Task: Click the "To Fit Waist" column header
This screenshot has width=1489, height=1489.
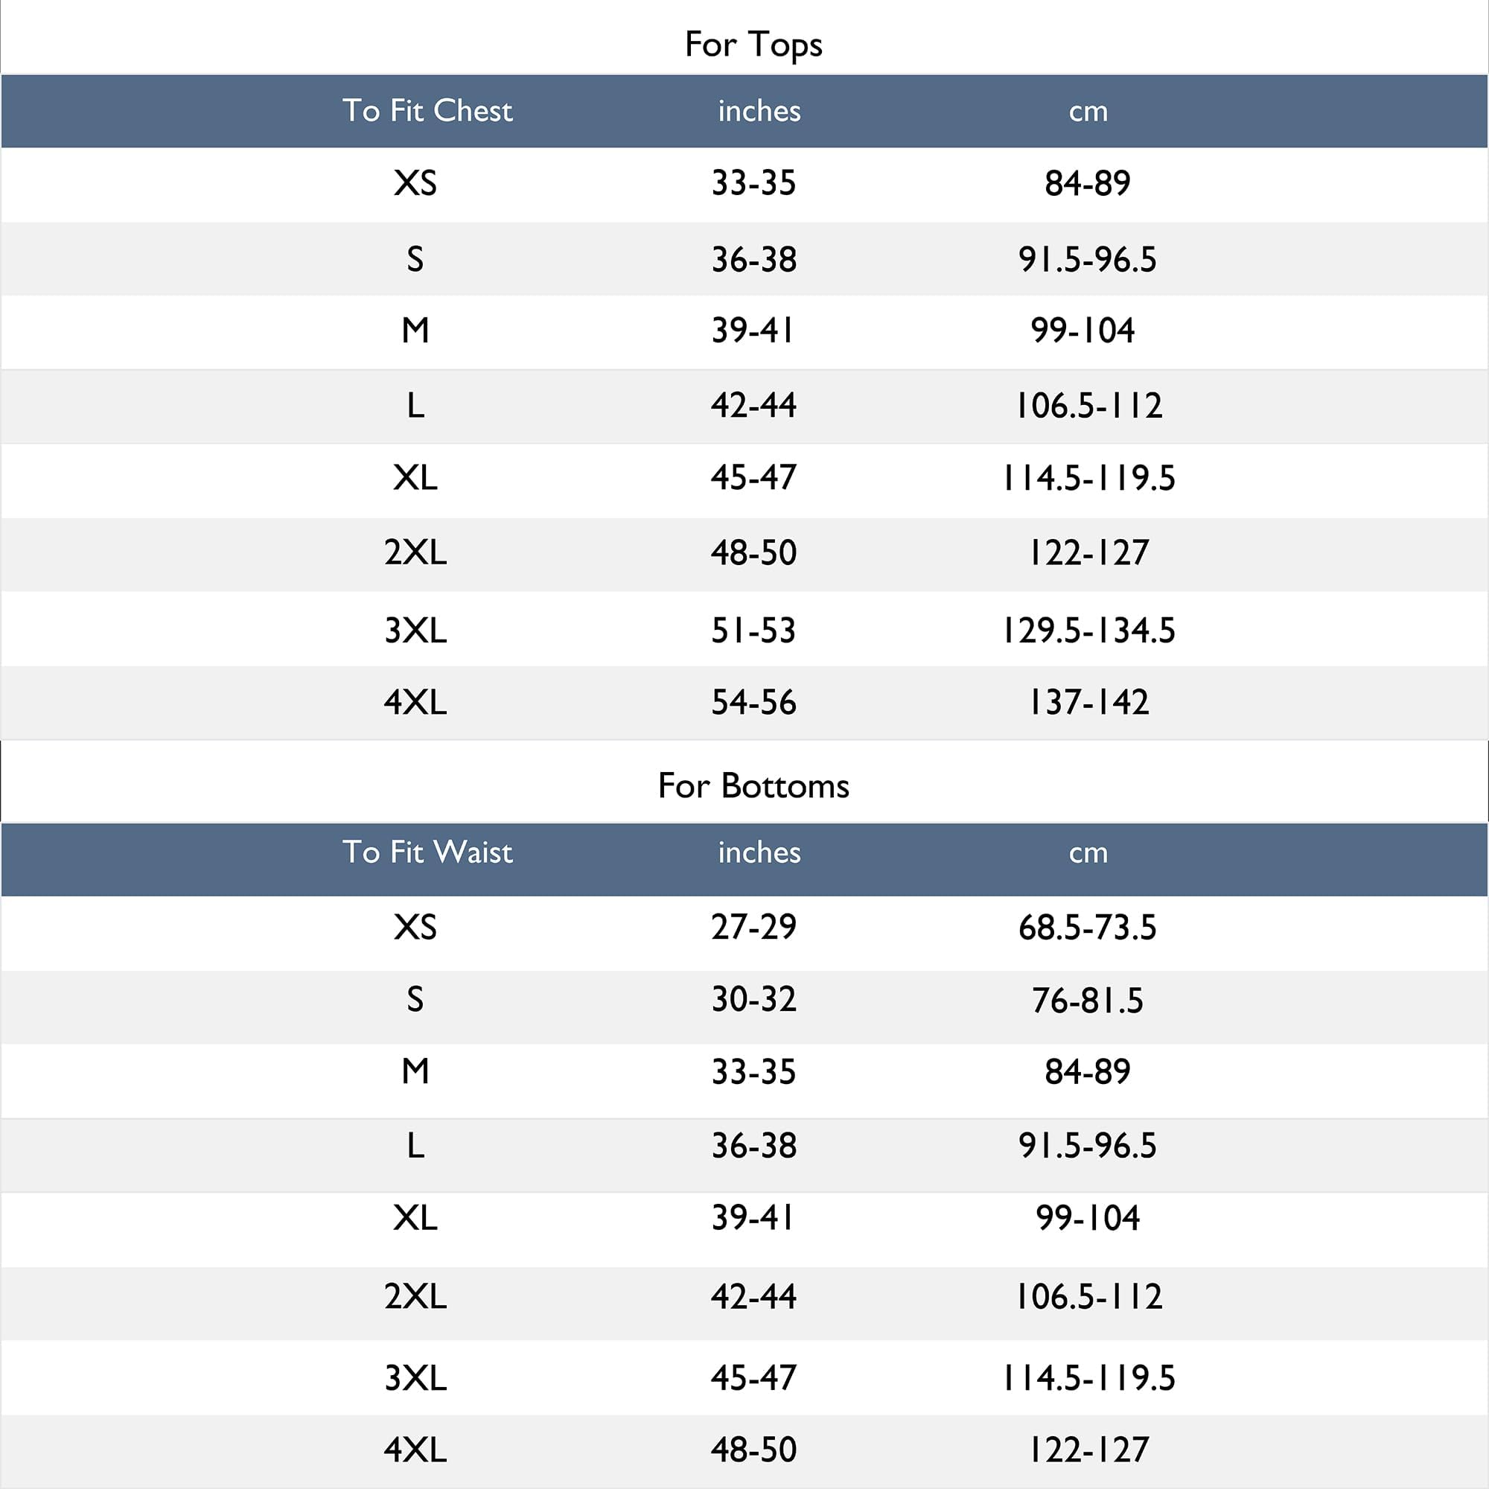Action: click(427, 852)
